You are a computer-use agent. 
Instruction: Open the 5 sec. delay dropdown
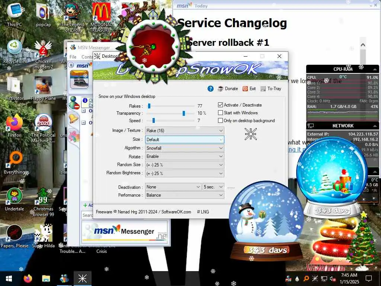(213, 187)
